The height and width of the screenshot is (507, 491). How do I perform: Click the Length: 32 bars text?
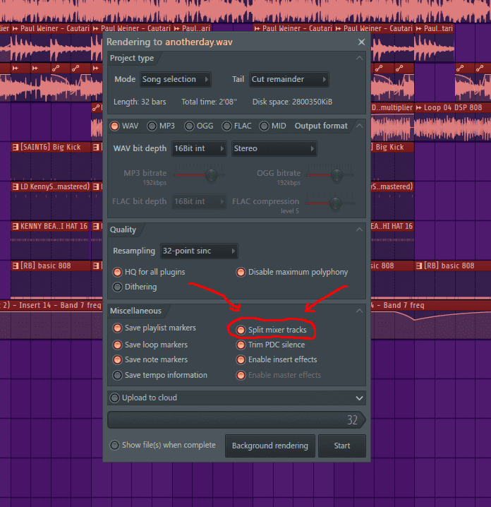(140, 102)
